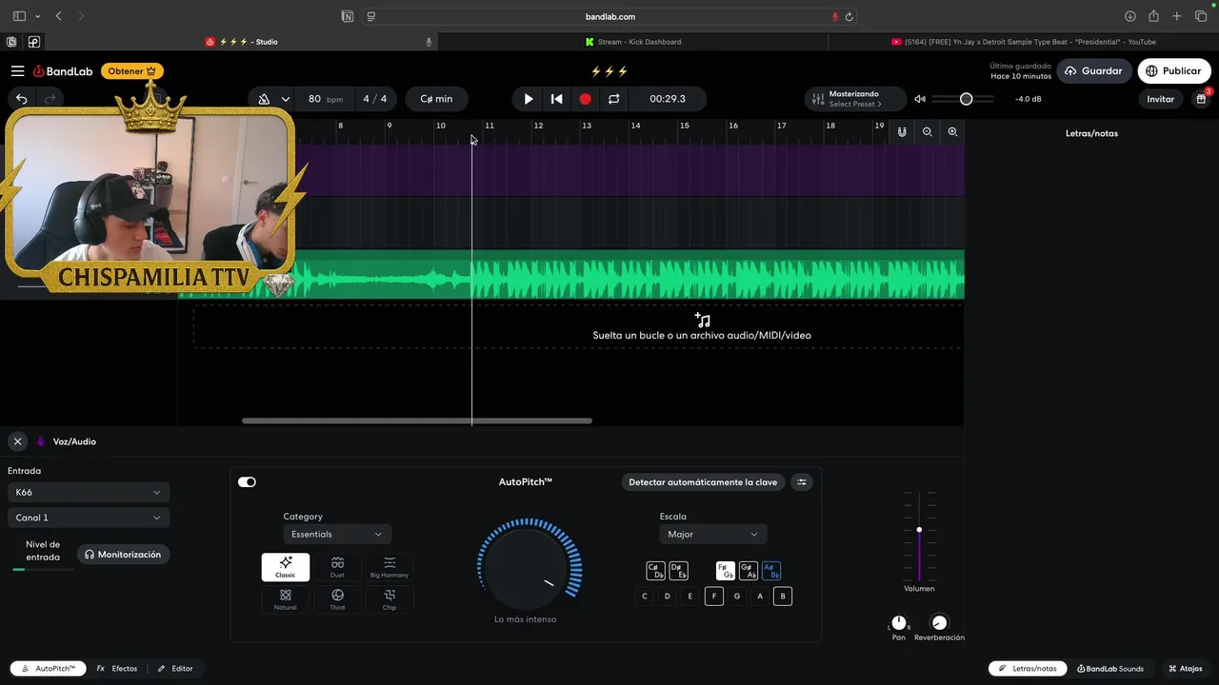Switch to the YouTube browser tab
The width and height of the screenshot is (1219, 685).
point(1024,42)
